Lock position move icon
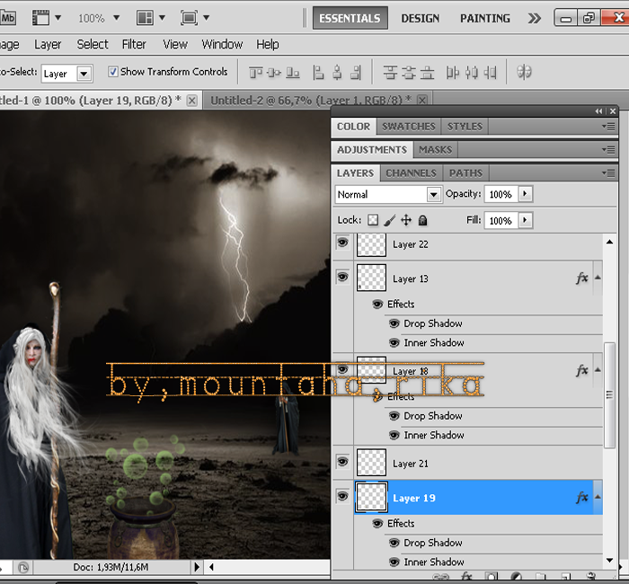The width and height of the screenshot is (629, 584). [406, 220]
